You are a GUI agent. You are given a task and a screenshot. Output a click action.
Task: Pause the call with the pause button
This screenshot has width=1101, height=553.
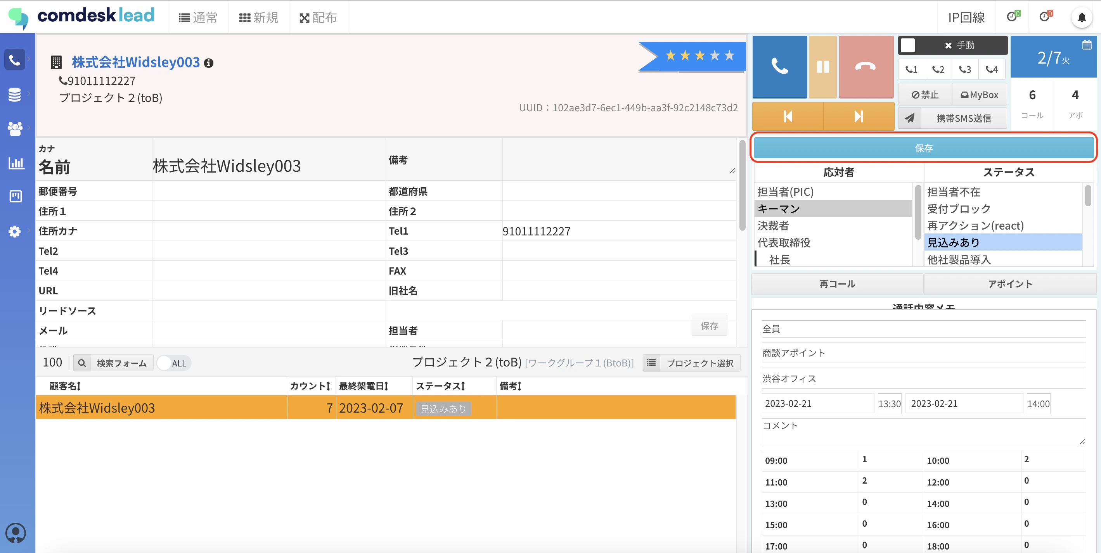(823, 67)
